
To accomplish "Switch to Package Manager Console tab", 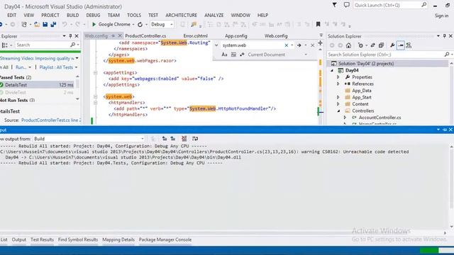I will click(165, 239).
